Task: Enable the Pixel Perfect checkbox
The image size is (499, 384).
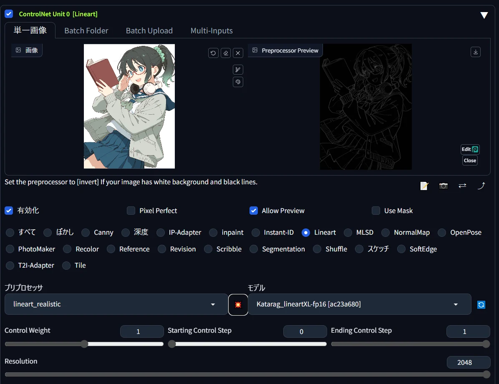Action: [x=131, y=211]
